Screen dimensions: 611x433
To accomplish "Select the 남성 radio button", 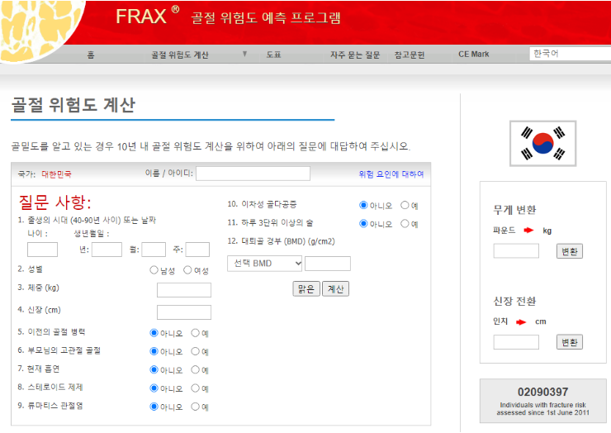I will [x=154, y=270].
